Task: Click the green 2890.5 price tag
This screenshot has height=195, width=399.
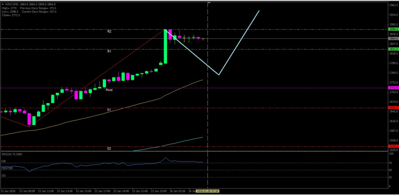Action: point(393,29)
